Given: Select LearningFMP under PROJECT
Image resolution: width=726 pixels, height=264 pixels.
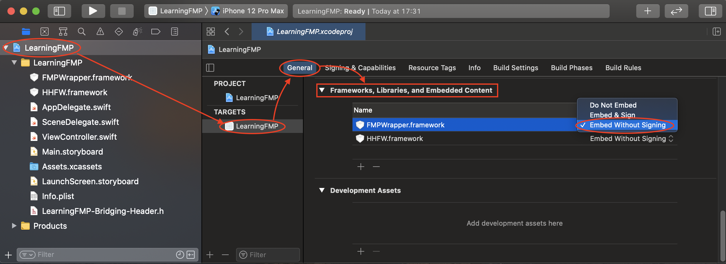Looking at the screenshot, I should click(253, 98).
